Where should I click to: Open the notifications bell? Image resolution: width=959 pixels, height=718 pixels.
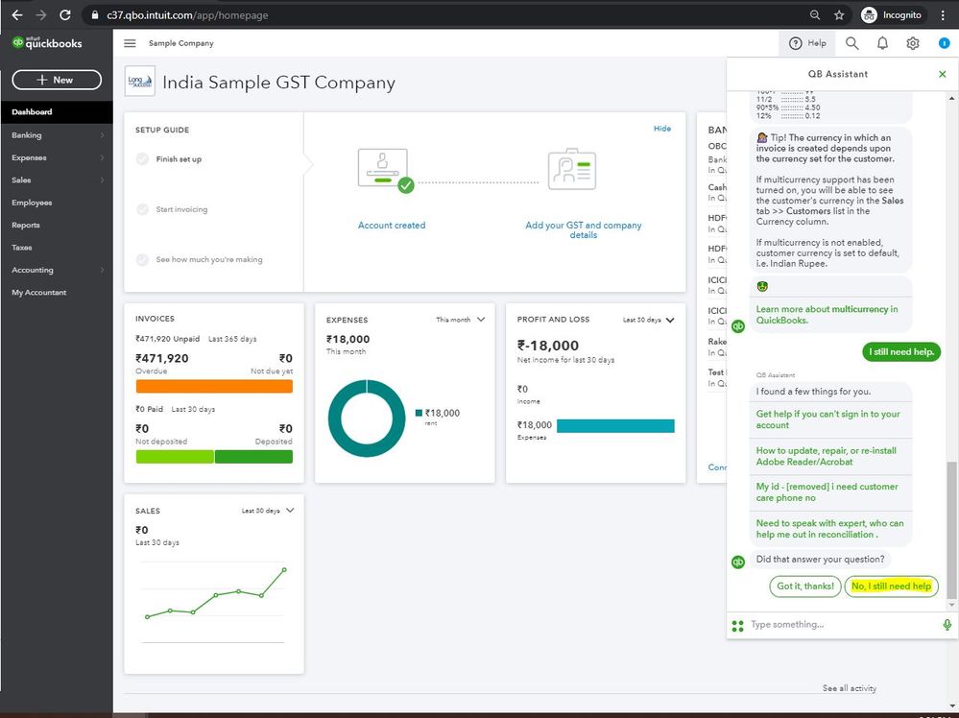tap(882, 43)
